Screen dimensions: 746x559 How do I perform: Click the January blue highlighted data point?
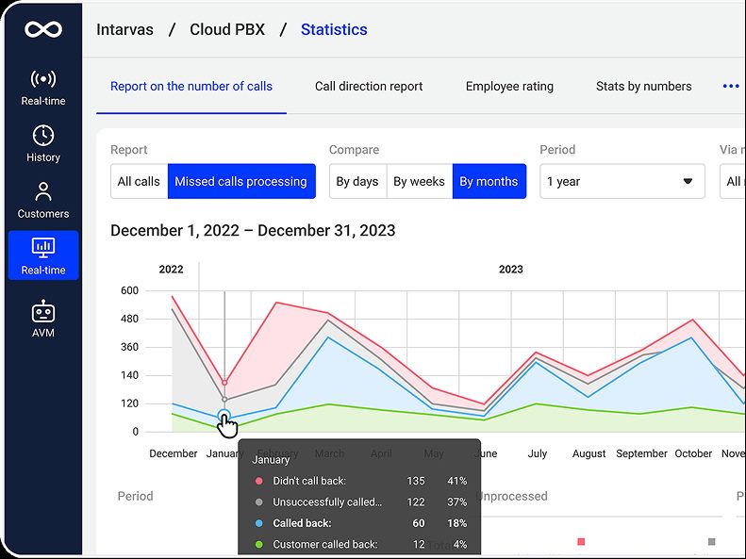[224, 416]
